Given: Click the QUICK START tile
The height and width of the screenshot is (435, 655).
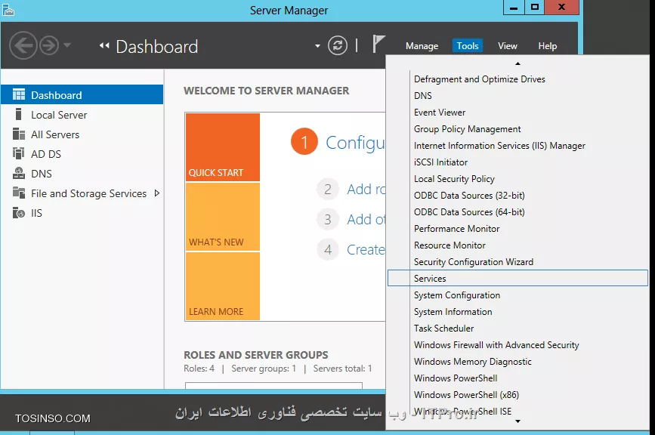Looking at the screenshot, I should (x=223, y=147).
